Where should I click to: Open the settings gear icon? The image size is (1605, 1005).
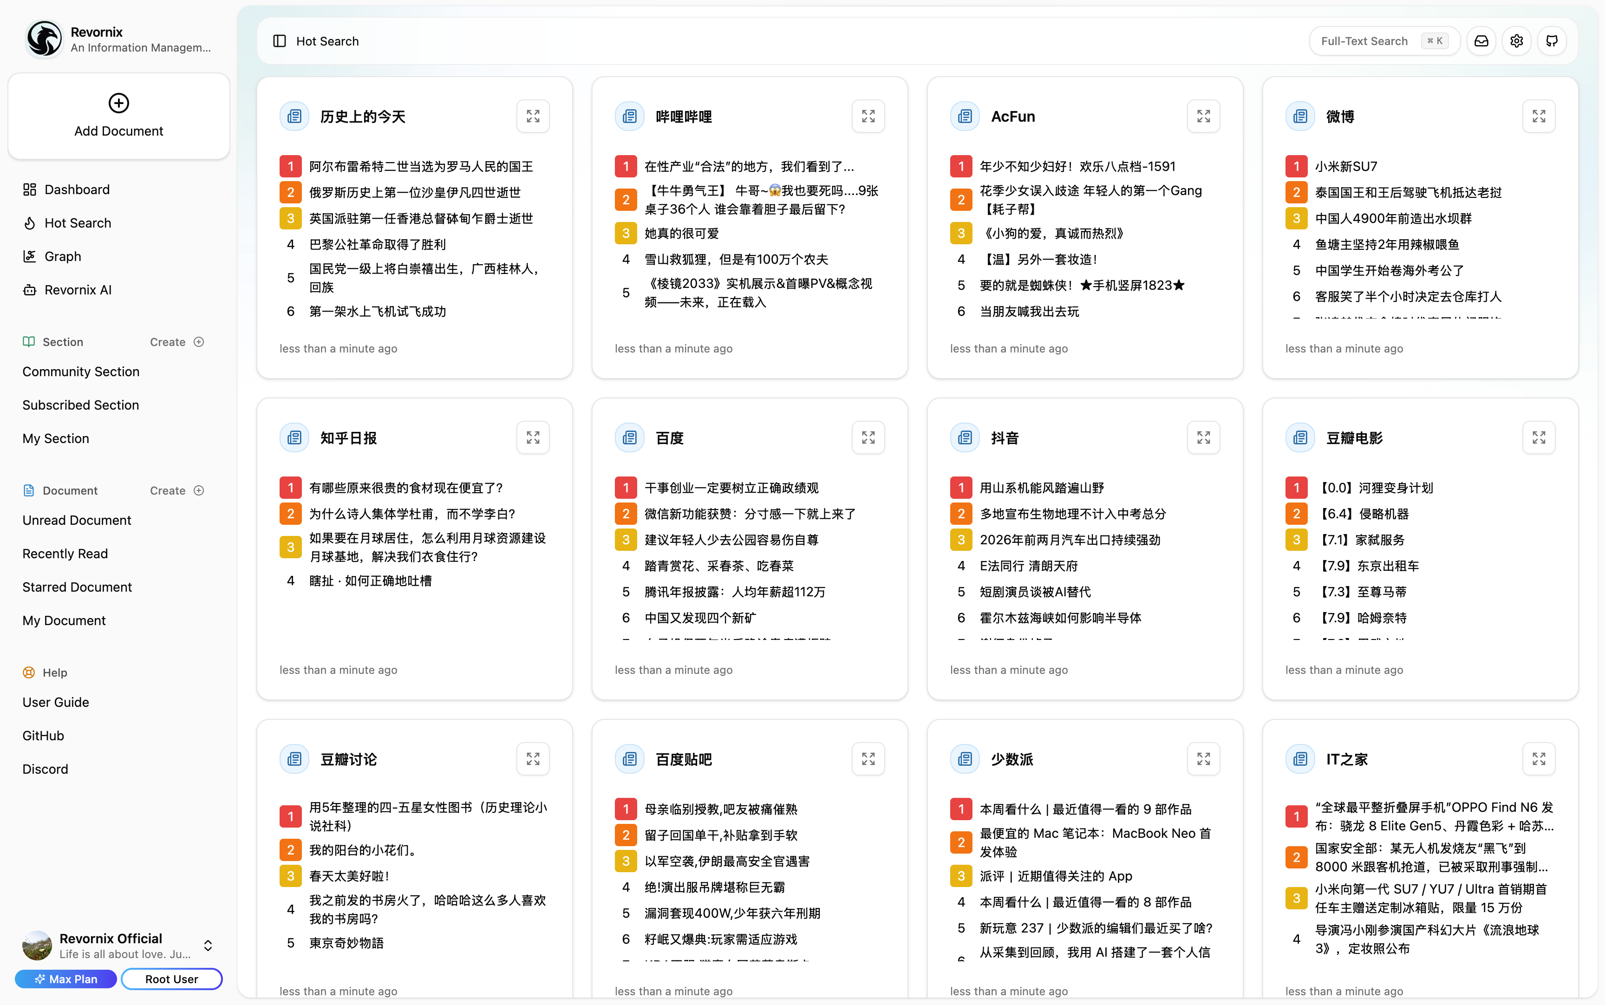click(x=1517, y=41)
